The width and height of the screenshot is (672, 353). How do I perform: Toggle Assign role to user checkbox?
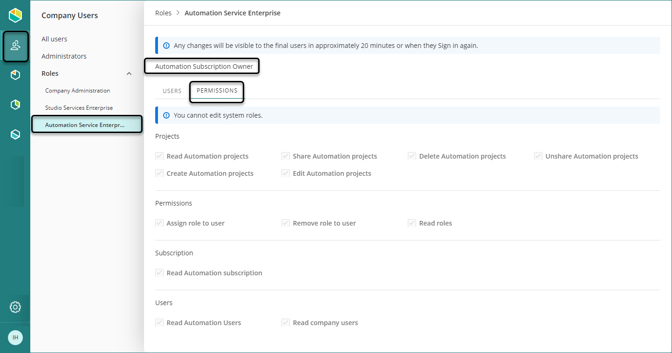pos(159,223)
